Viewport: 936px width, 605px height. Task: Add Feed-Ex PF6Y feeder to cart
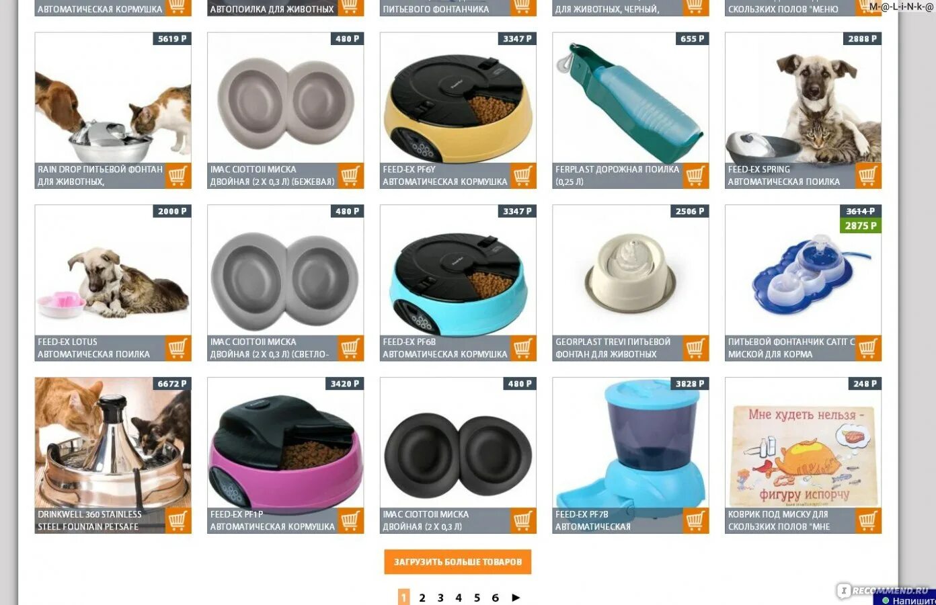523,176
